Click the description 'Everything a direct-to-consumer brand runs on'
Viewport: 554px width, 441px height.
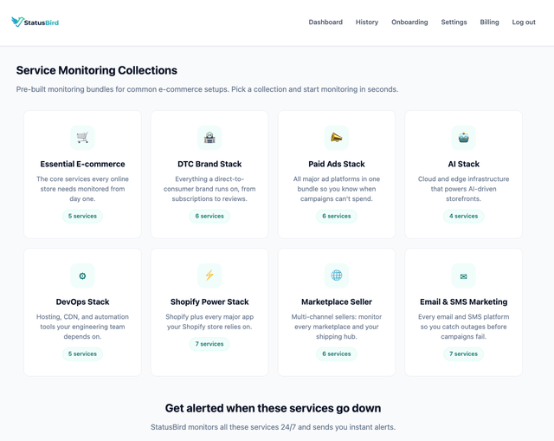[209, 189]
